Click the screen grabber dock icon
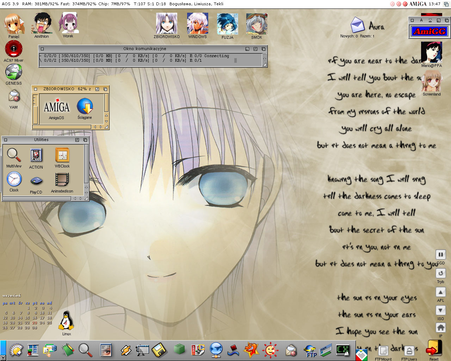 (142, 350)
